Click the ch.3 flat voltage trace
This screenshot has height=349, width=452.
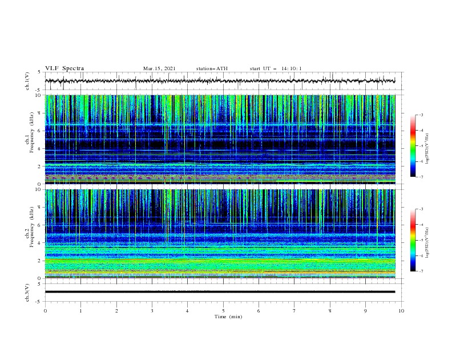pyautogui.click(x=220, y=292)
